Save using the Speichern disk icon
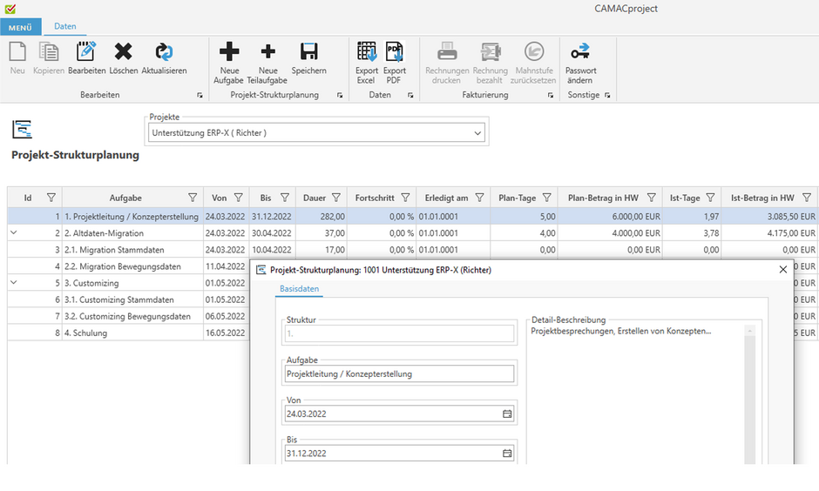The image size is (819, 491). click(x=308, y=52)
